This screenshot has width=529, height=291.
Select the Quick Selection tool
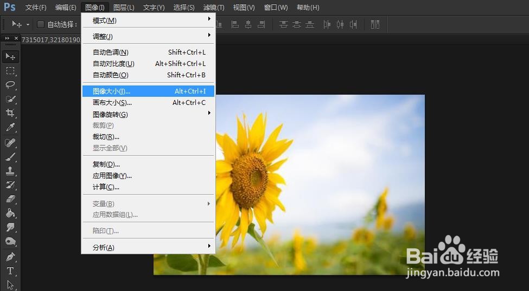10,99
